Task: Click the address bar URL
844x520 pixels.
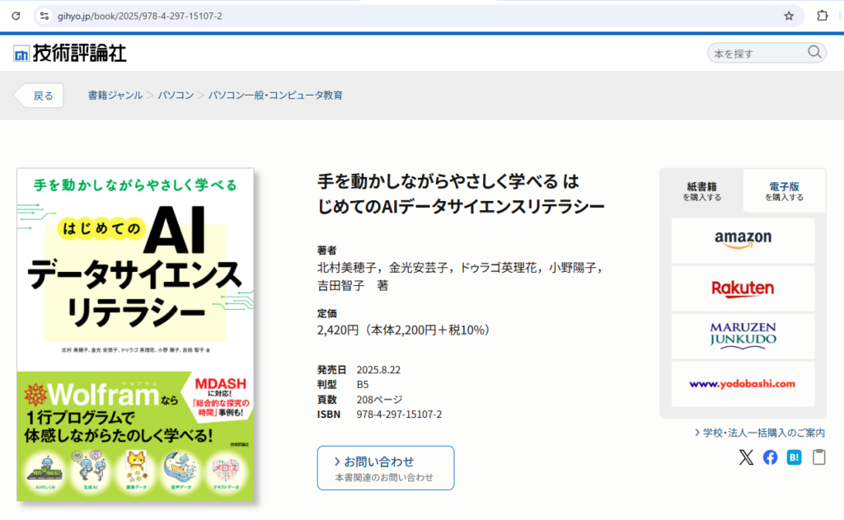Action: (x=140, y=16)
